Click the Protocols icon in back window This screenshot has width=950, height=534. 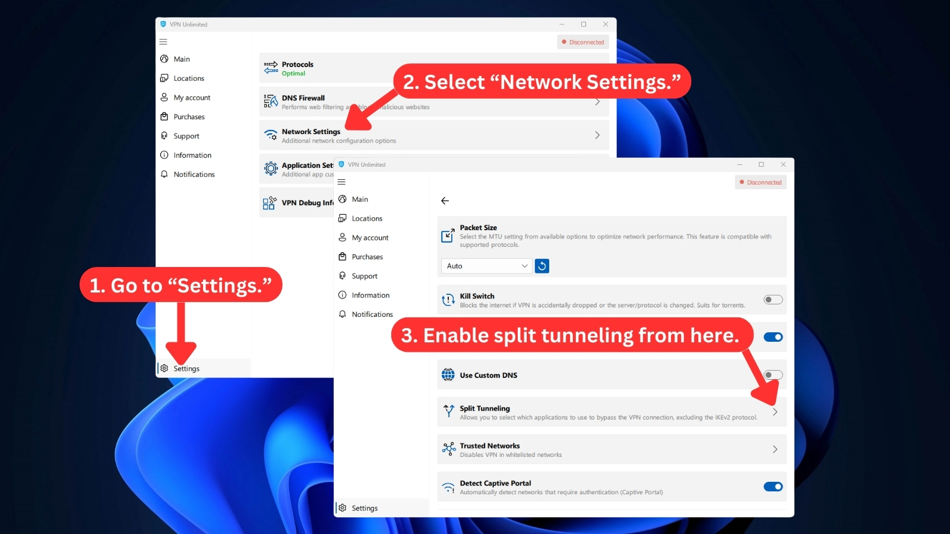(271, 68)
